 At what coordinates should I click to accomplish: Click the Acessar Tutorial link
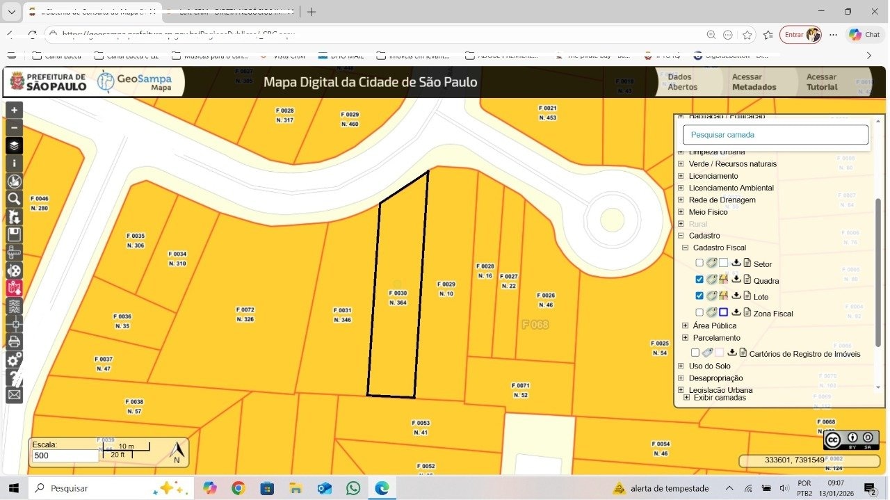point(821,82)
